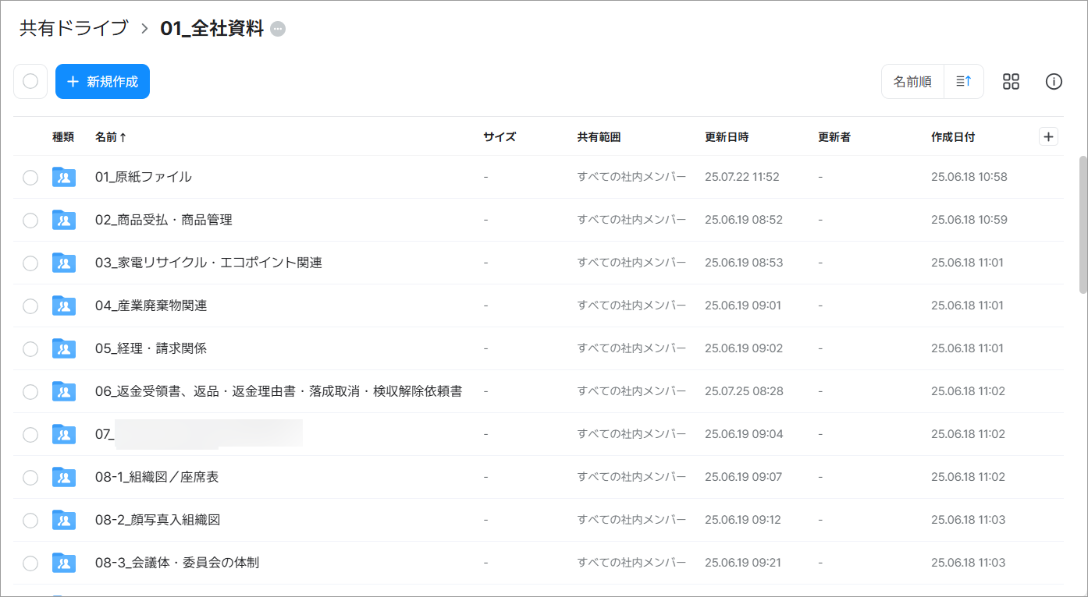Viewport: 1088px width, 597px height.
Task: Click the add column plus icon
Action: click(1048, 137)
